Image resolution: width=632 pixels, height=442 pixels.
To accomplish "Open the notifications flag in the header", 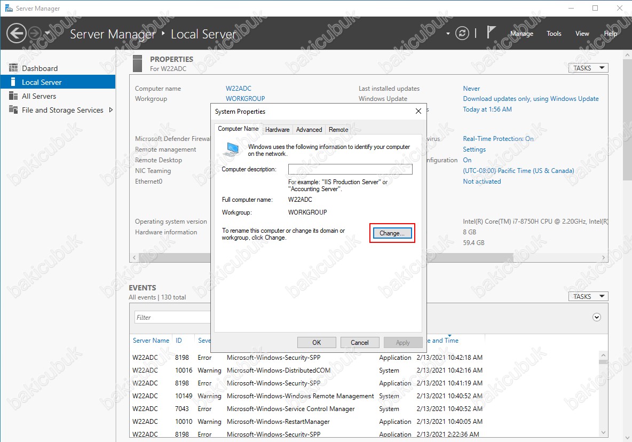I will [491, 32].
